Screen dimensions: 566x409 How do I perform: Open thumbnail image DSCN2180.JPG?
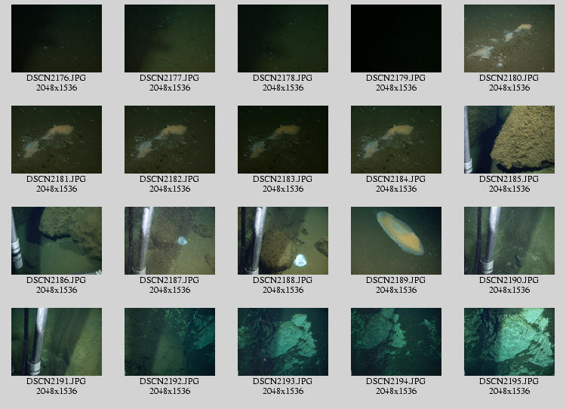(509, 38)
